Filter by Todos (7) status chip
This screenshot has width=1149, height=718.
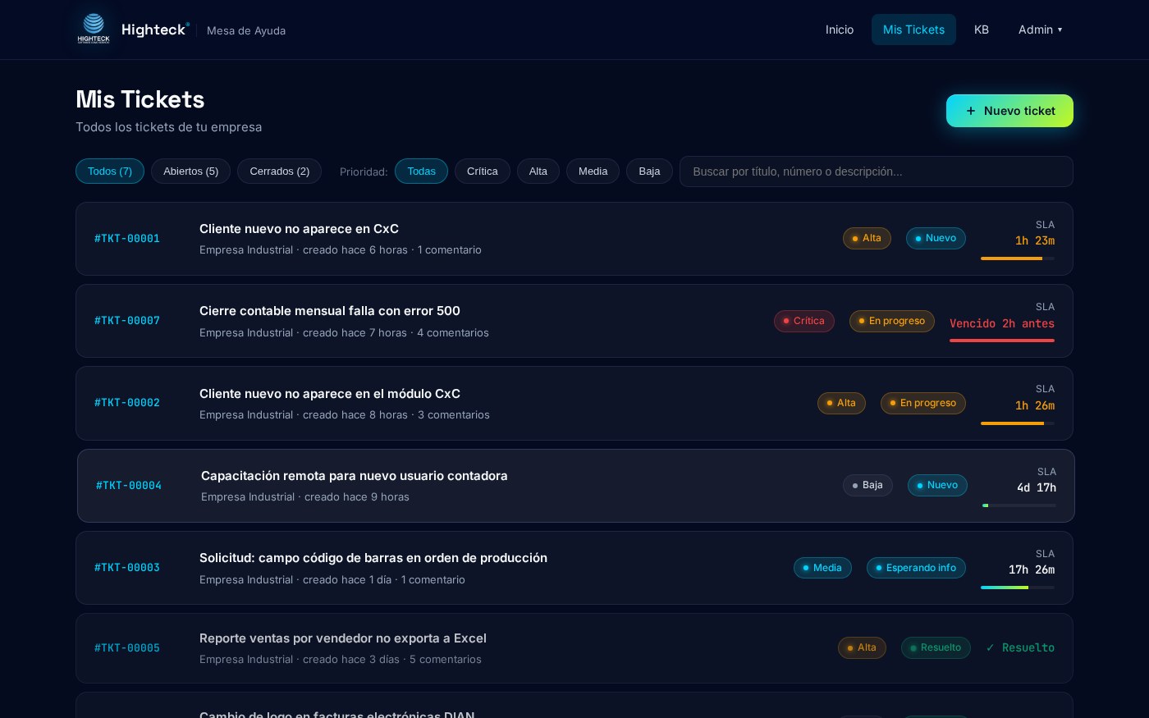click(110, 171)
